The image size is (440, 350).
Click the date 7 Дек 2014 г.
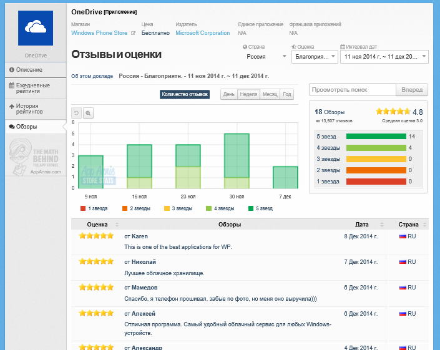pos(361,262)
